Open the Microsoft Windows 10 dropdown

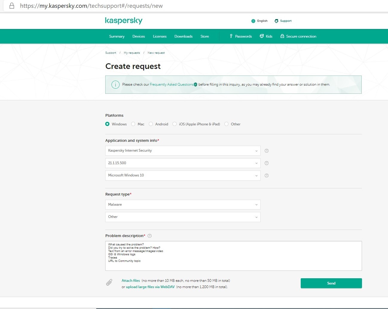183,175
